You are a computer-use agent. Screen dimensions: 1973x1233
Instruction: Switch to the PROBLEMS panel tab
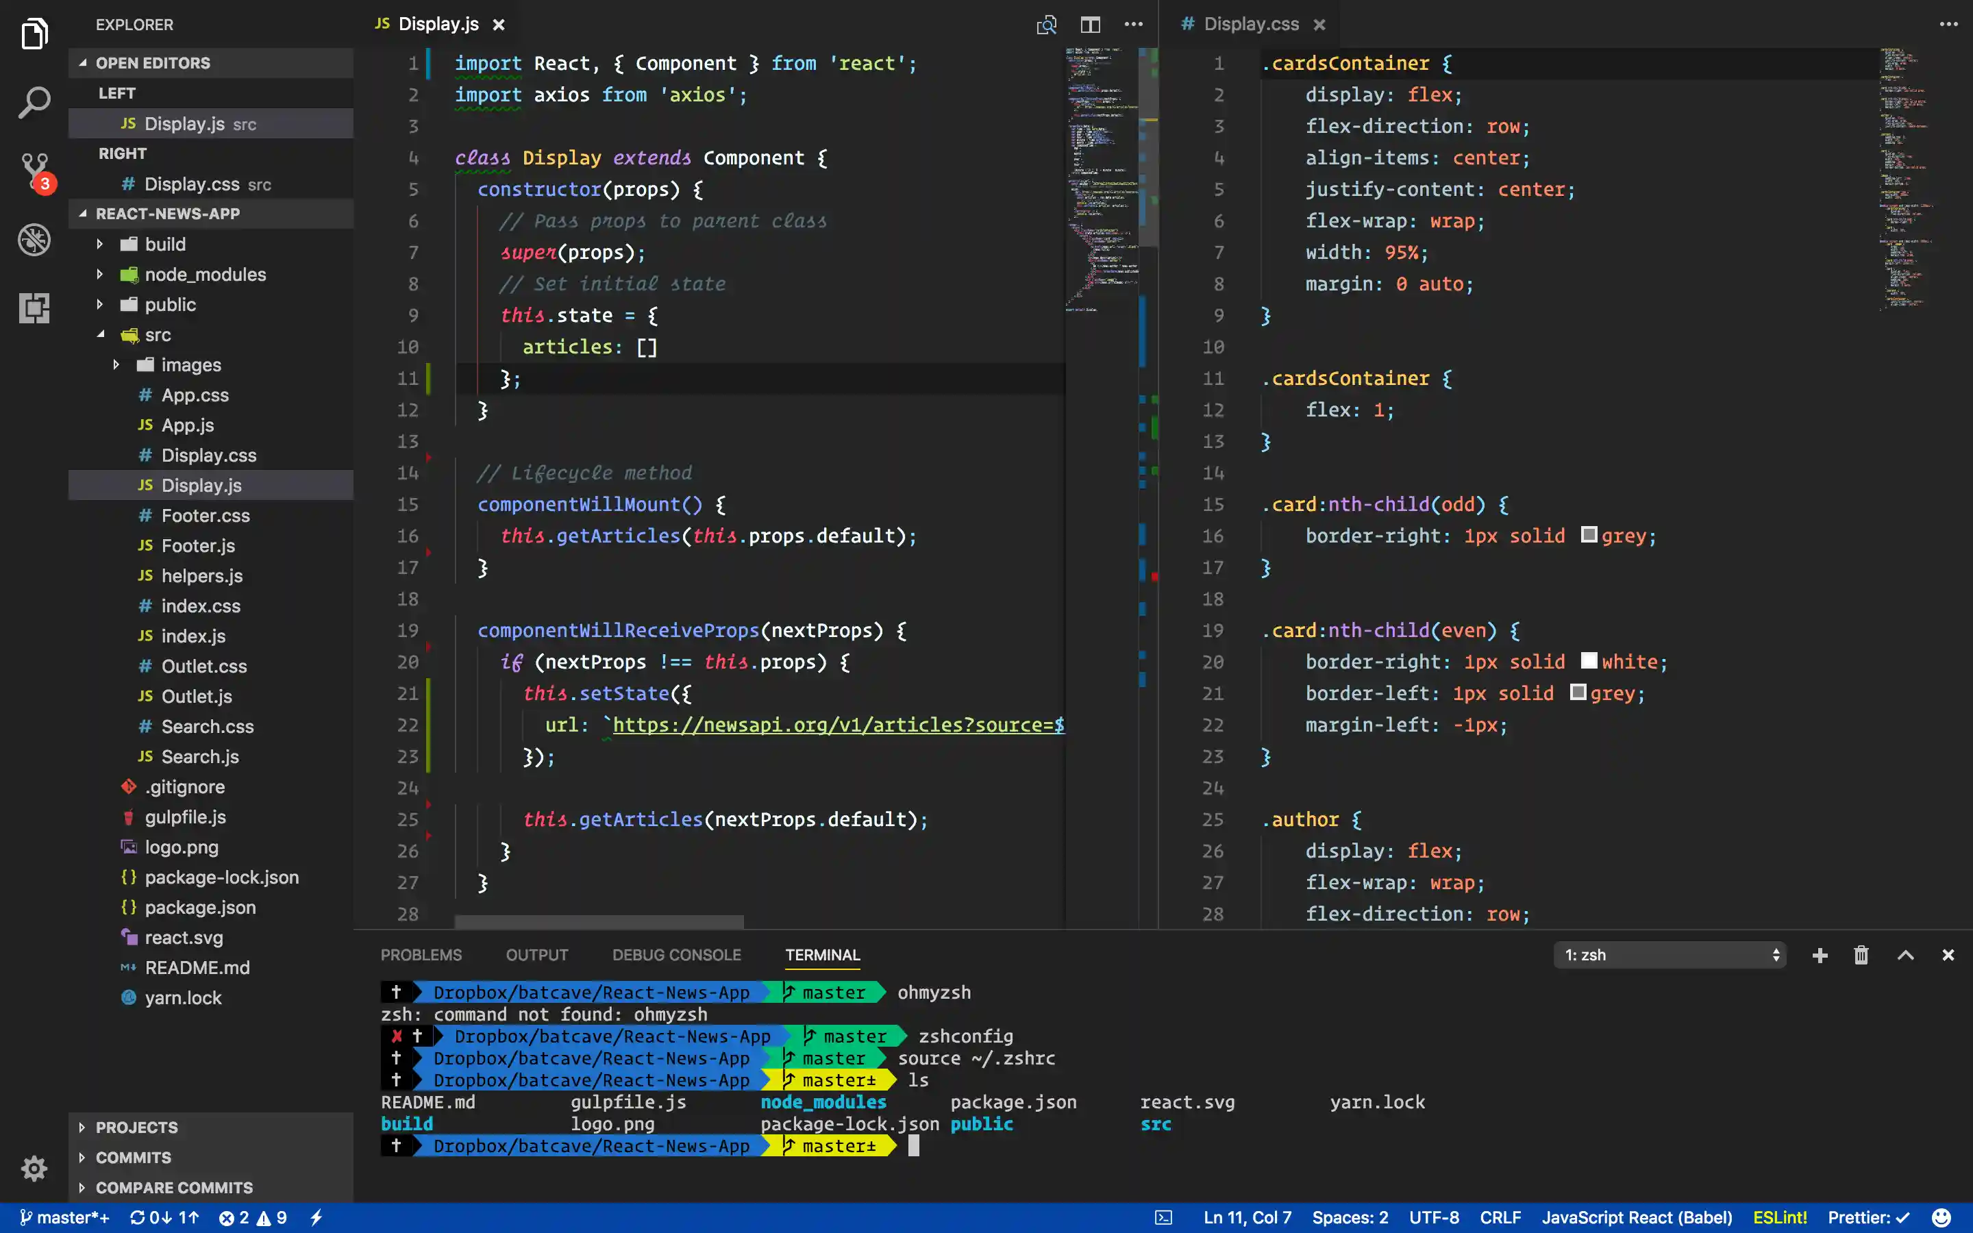coord(421,955)
